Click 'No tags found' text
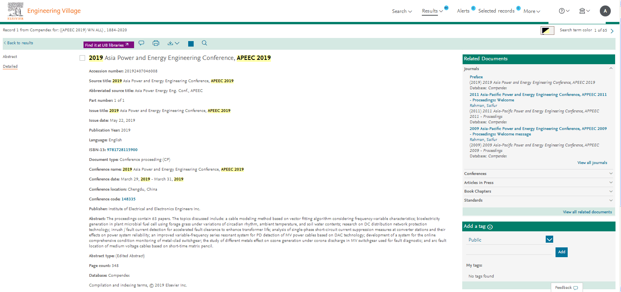 pos(481,276)
